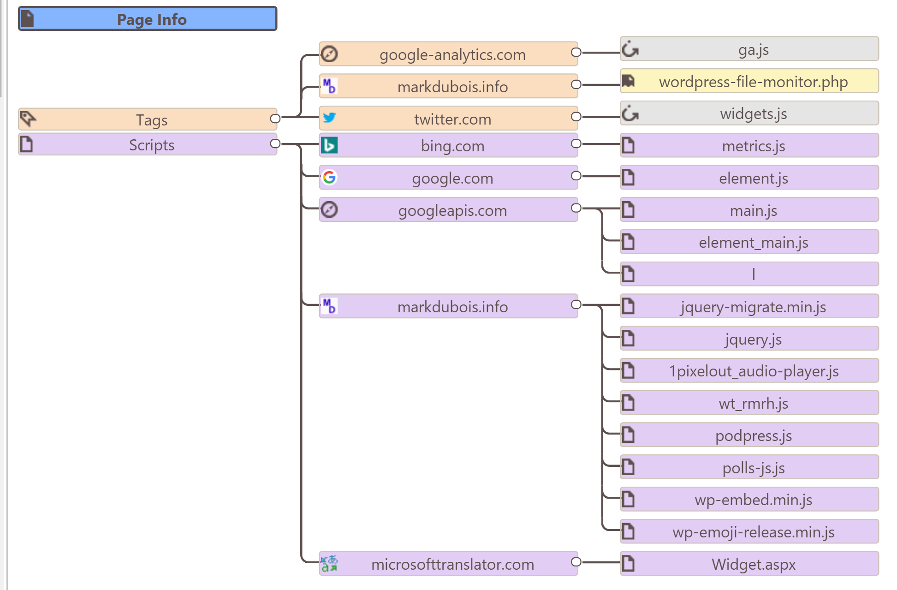Select the microsofttranslator.com node

[448, 564]
